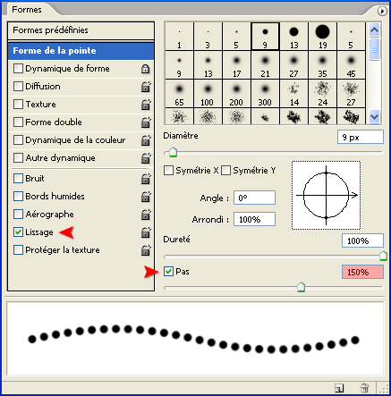Click the create new brush icon
Screen dimensions: 391x396
339,388
